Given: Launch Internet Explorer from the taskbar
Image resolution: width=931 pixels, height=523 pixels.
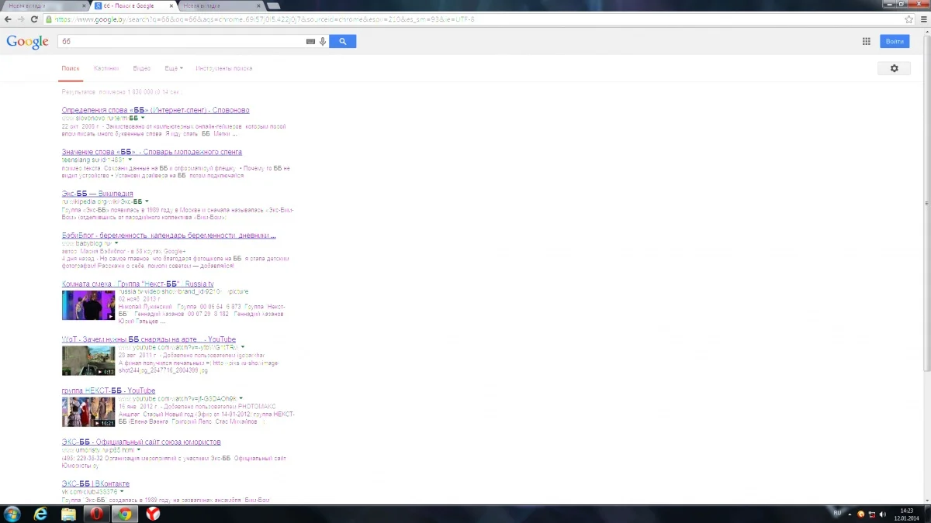Looking at the screenshot, I should coord(41,514).
